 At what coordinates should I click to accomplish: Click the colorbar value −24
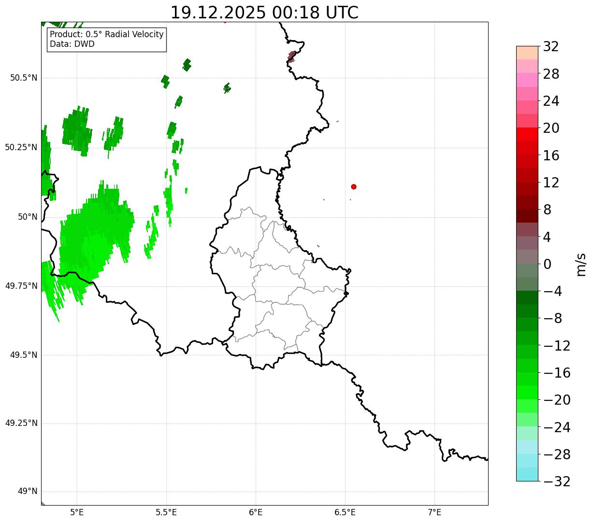(557, 427)
